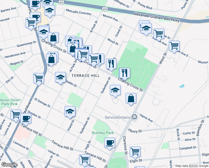Click the shopping cart marker at the bottom of High St
The image size is (209, 168).
click(84, 159)
